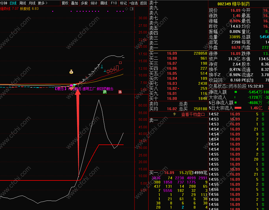269x210 pixels.
Task: Add stock via +自选 button
Action: [x=133, y=3]
